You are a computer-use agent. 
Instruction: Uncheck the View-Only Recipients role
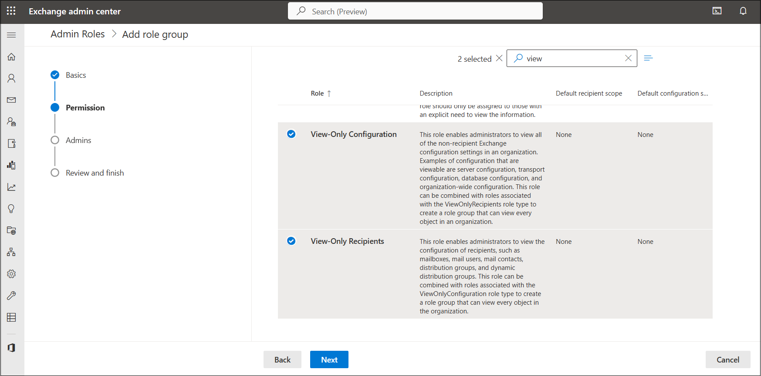pos(291,241)
